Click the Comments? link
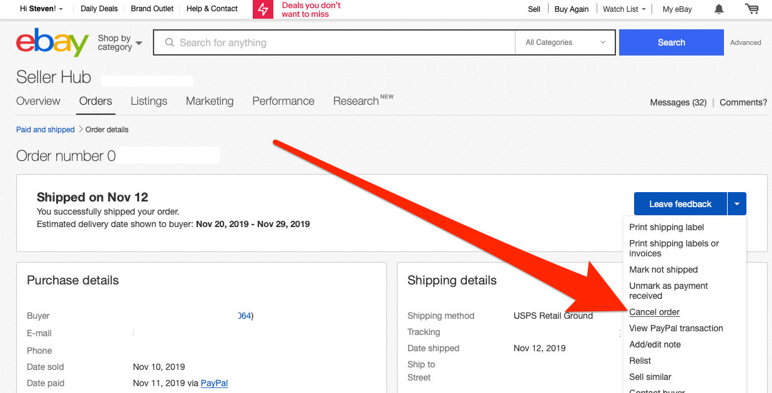 coord(743,102)
